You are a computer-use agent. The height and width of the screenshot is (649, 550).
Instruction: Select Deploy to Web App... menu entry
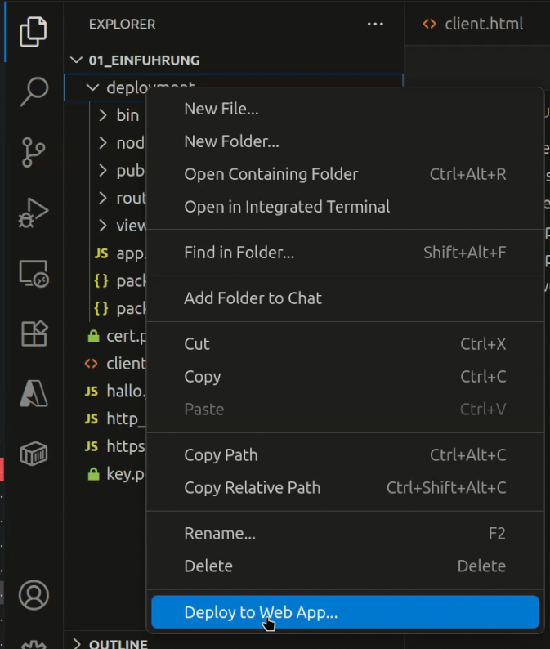pos(261,612)
